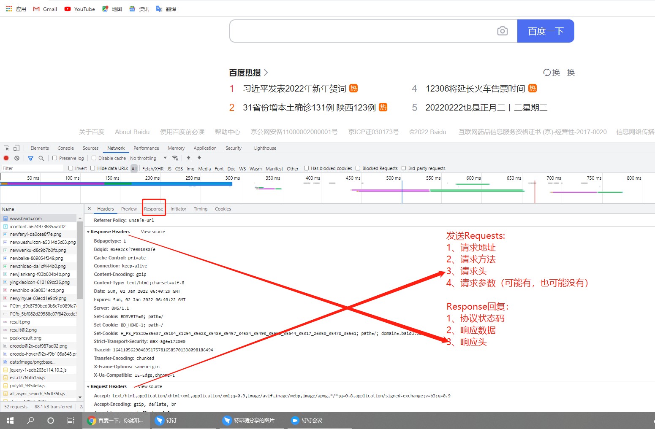Enable the Disable cache checkbox
The height and width of the screenshot is (429, 655).
[94, 158]
